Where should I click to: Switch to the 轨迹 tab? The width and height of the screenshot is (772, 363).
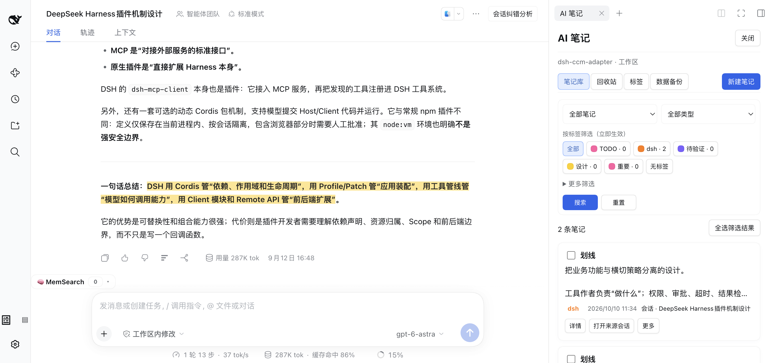(x=87, y=32)
